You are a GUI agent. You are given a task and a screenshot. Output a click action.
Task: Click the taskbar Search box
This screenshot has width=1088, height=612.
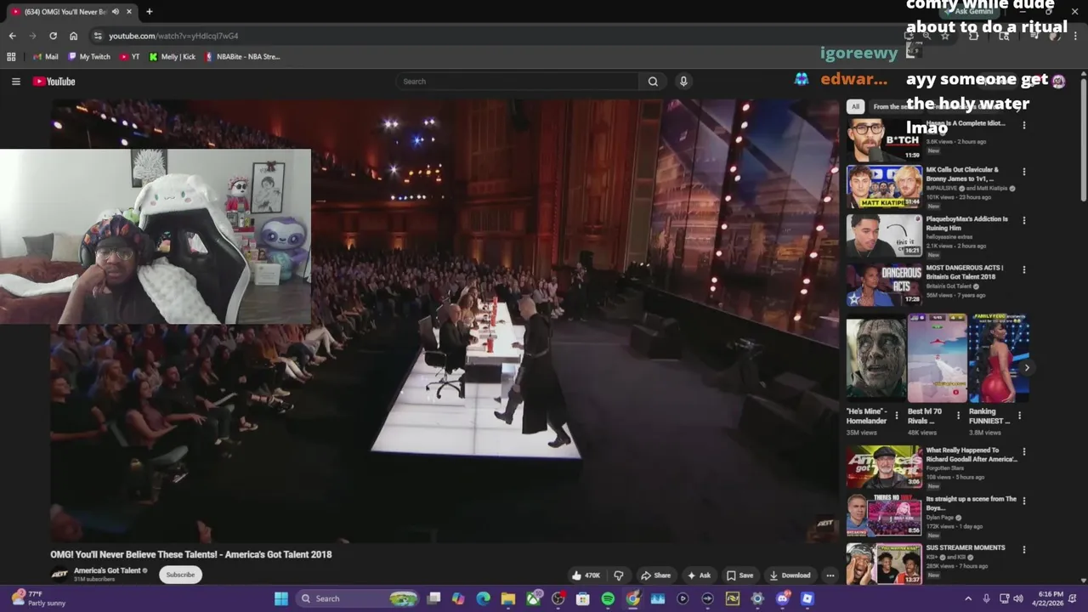click(x=357, y=598)
